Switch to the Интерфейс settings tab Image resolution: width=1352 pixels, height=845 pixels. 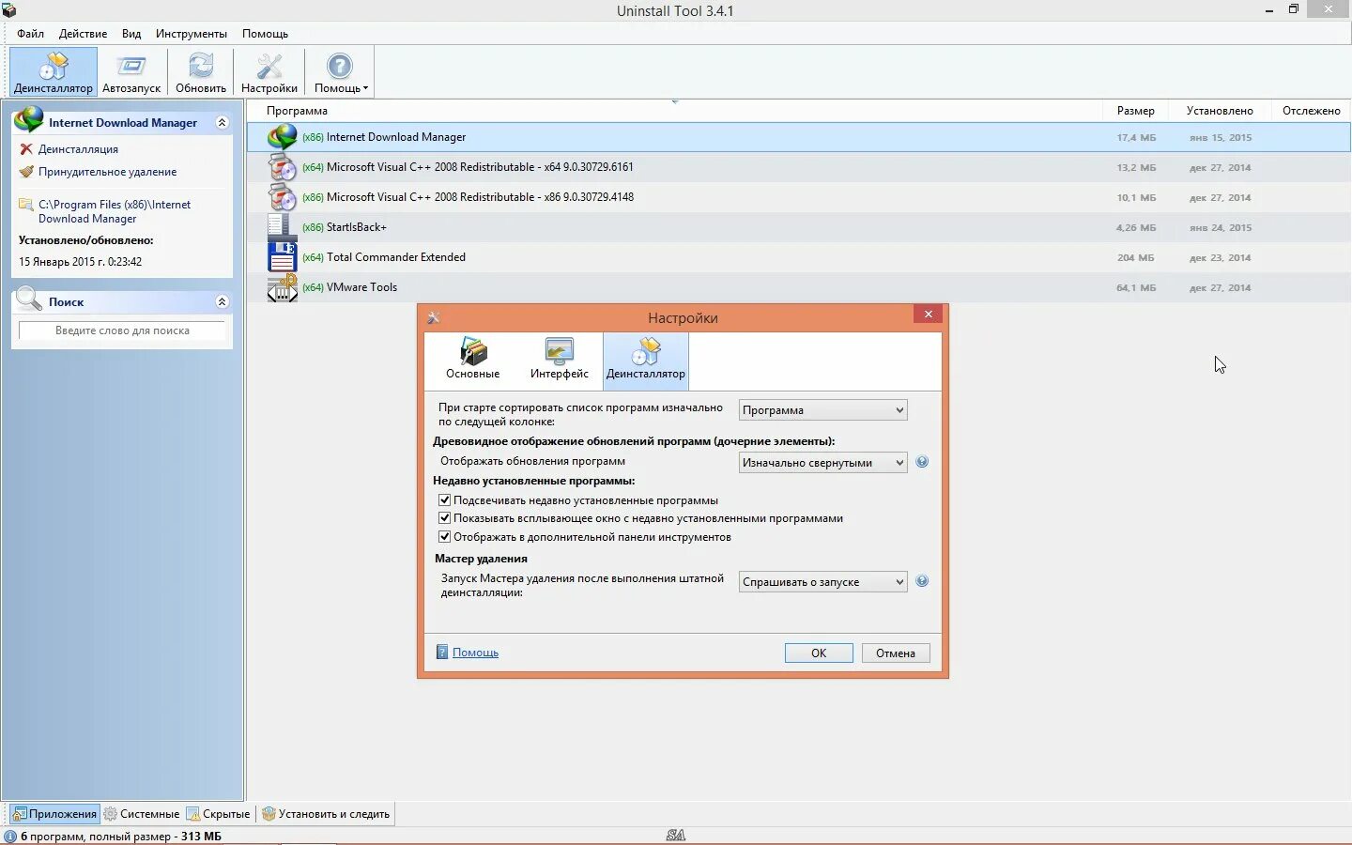pos(559,359)
